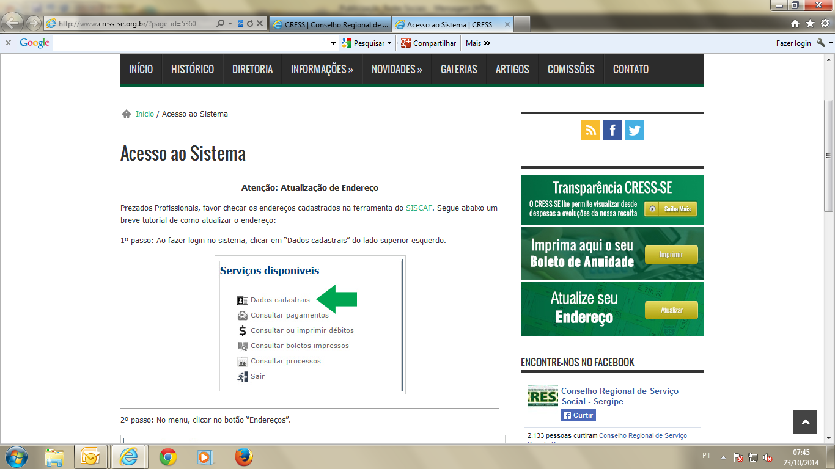The width and height of the screenshot is (835, 469).
Task: Open Galerias in the site menu
Action: click(459, 69)
